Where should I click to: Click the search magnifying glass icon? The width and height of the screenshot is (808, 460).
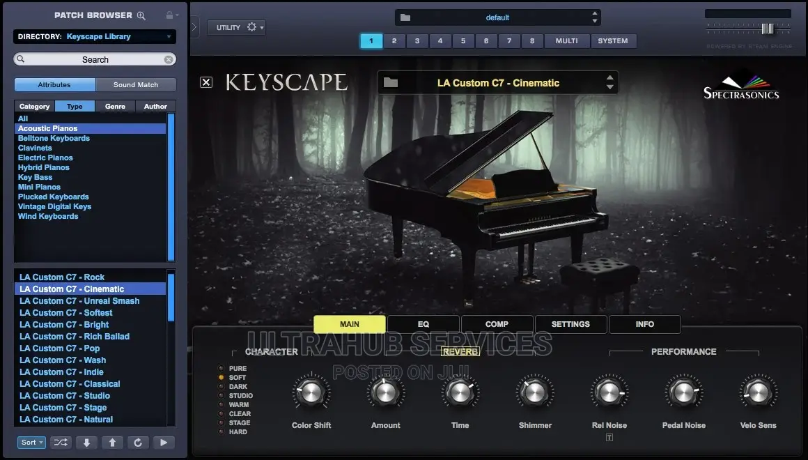[21, 59]
